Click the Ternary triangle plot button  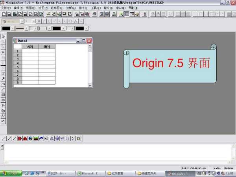point(52,138)
